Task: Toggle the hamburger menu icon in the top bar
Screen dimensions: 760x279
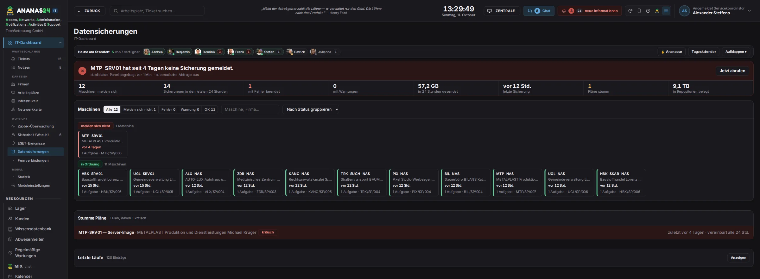Action: click(x=666, y=11)
